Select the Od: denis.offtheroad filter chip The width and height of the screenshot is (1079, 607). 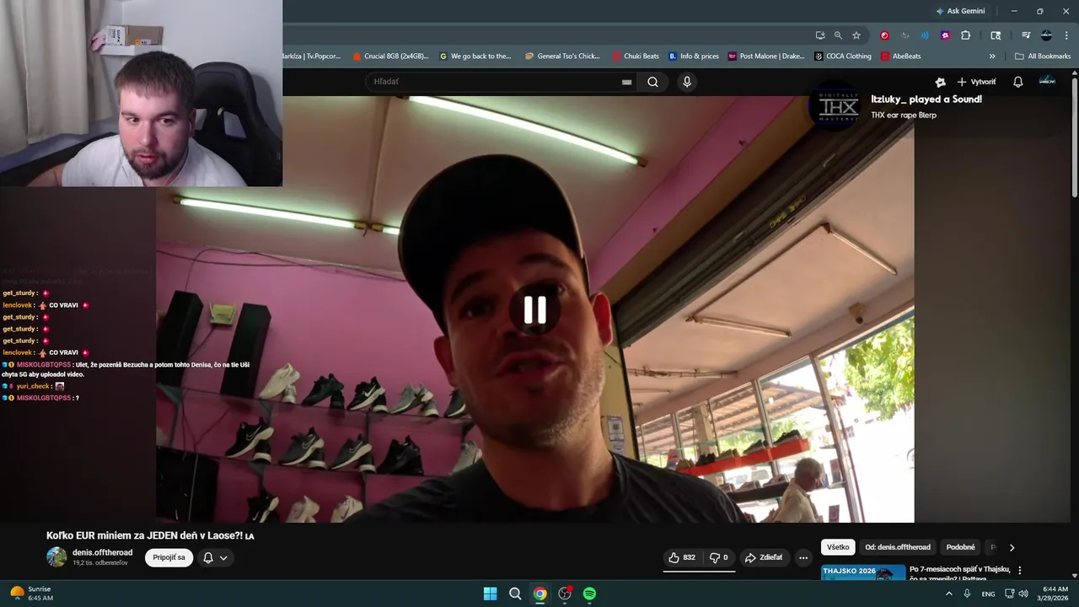pyautogui.click(x=898, y=547)
